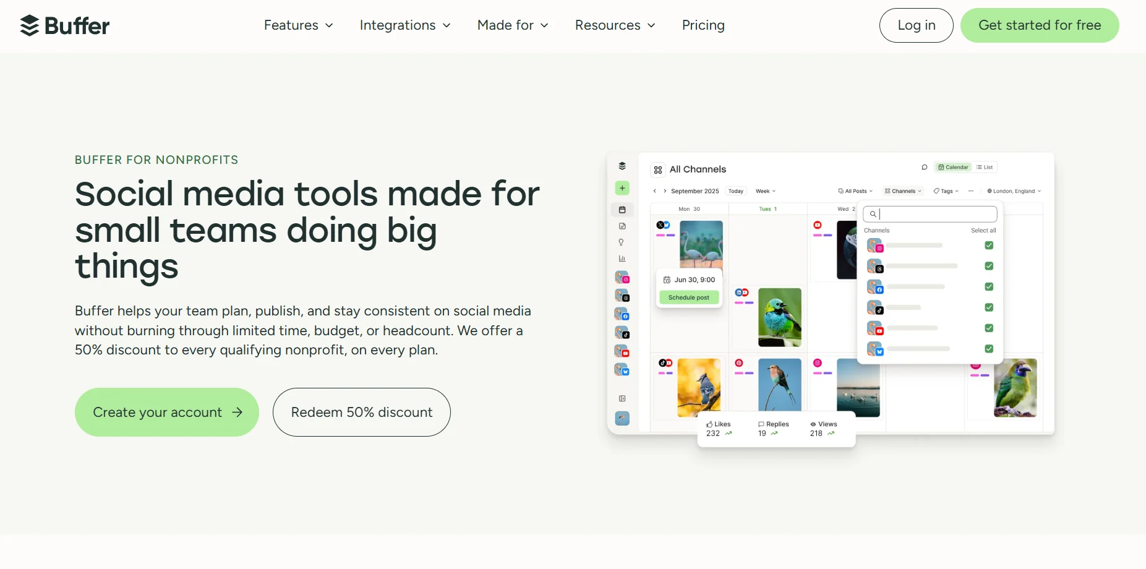Uncheck the Bluesky channel checkbox
Image resolution: width=1146 pixels, height=569 pixels.
(x=989, y=349)
